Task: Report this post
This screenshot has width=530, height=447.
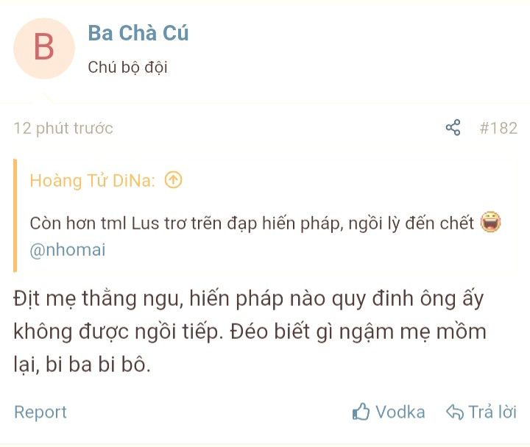Action: tap(40, 412)
